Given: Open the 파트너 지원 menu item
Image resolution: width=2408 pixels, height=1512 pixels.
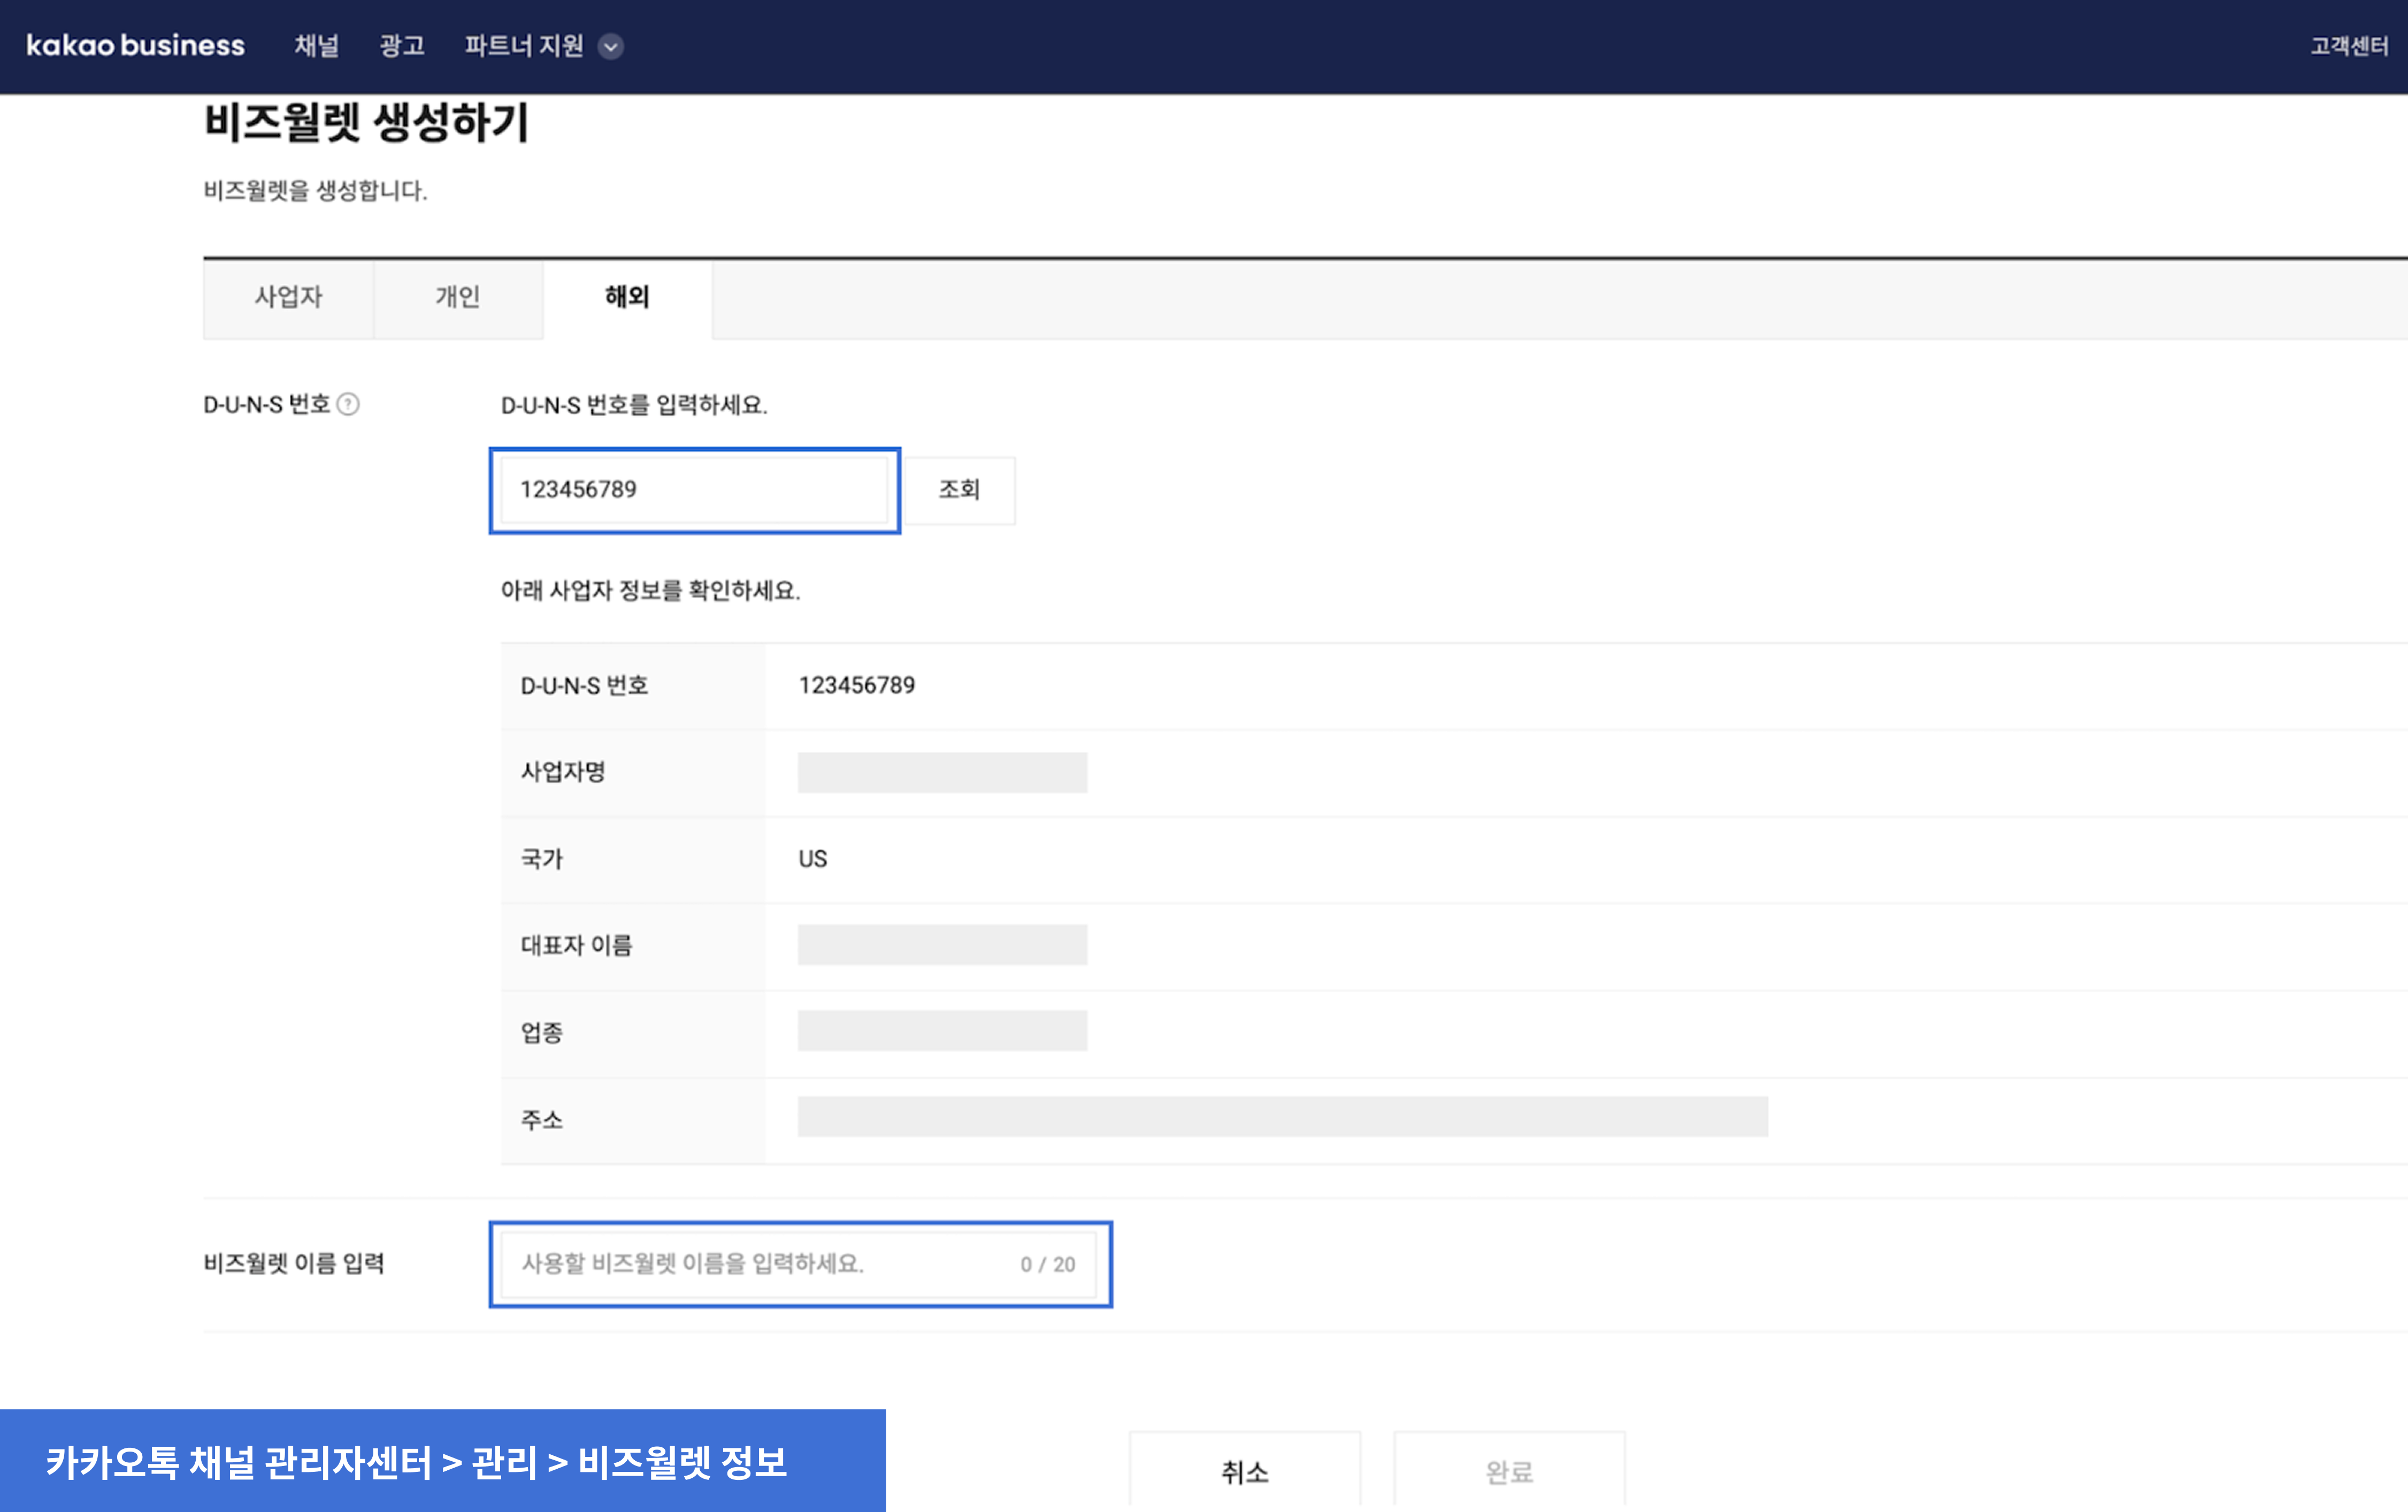Looking at the screenshot, I should (523, 46).
